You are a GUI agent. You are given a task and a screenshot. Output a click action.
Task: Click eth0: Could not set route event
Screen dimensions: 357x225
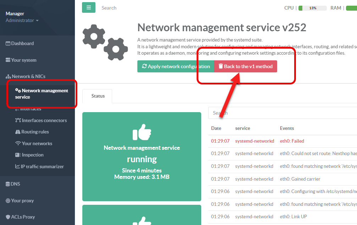click(x=318, y=154)
